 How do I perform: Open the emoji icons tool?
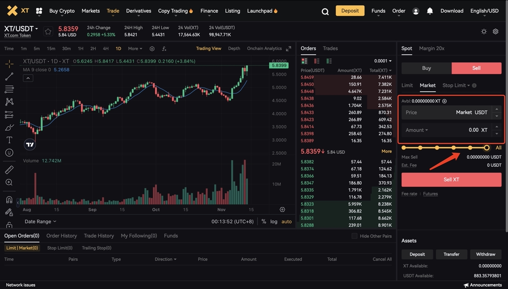coord(9,153)
